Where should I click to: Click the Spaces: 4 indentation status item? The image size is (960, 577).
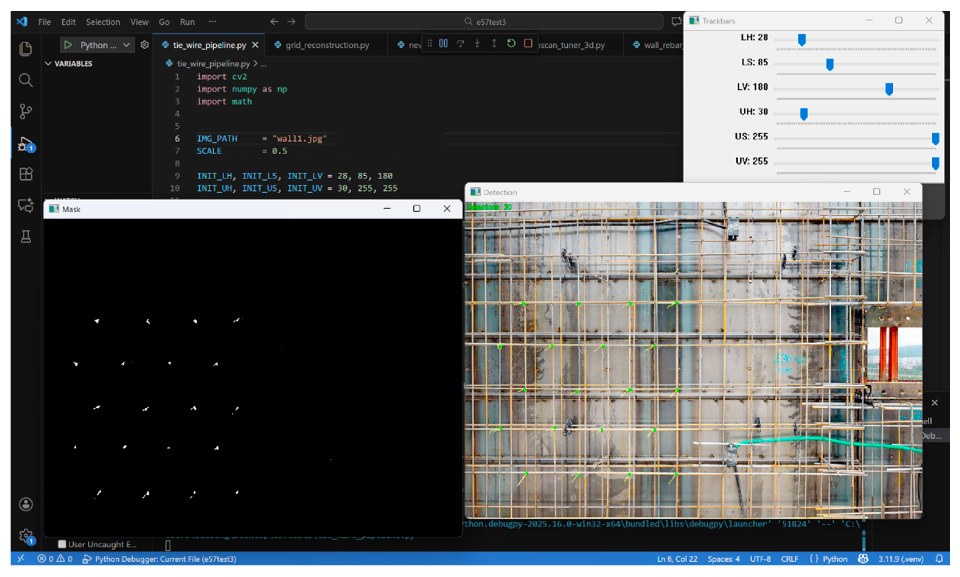[x=724, y=559]
